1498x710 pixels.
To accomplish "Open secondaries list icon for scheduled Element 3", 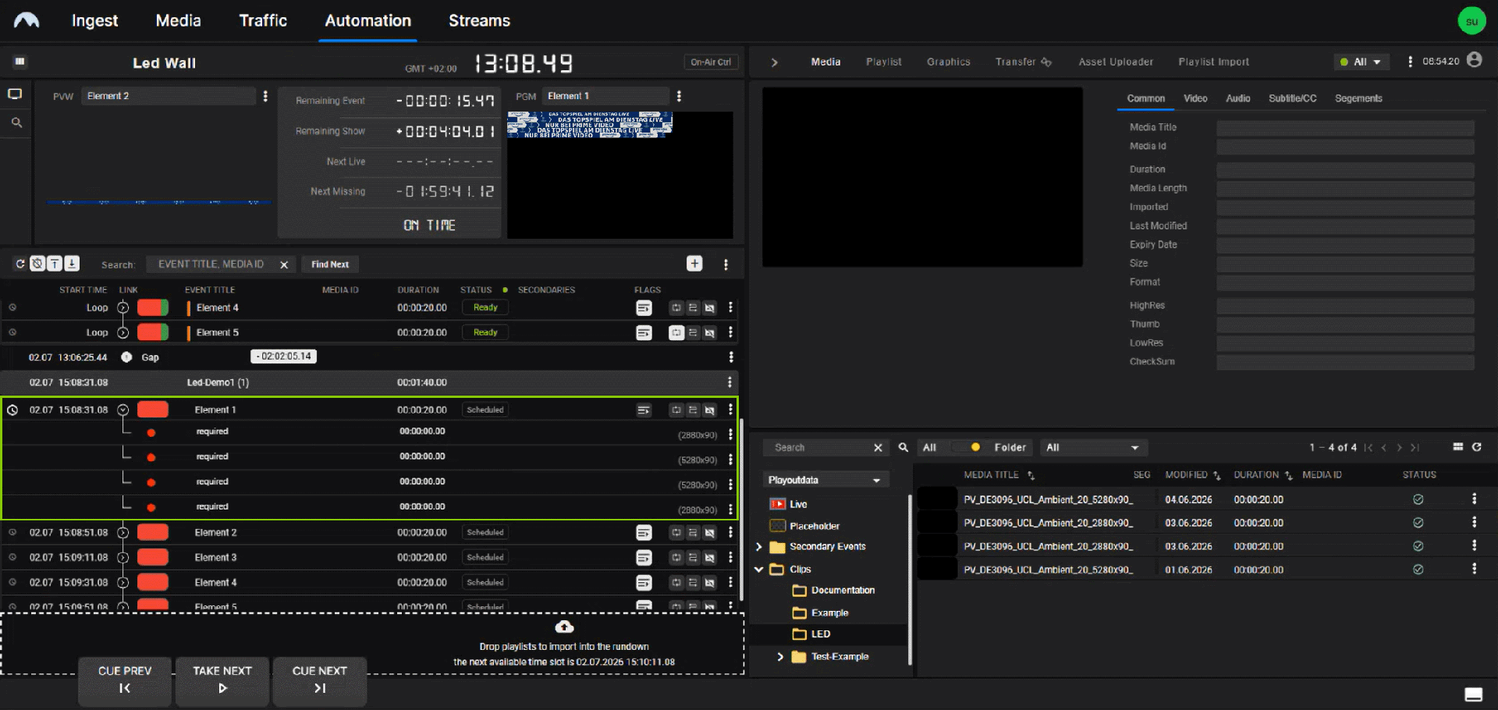I will tap(644, 558).
